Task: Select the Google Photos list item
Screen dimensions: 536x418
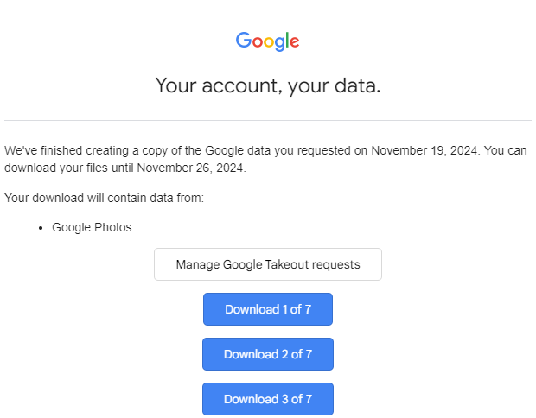Action: pos(92,228)
